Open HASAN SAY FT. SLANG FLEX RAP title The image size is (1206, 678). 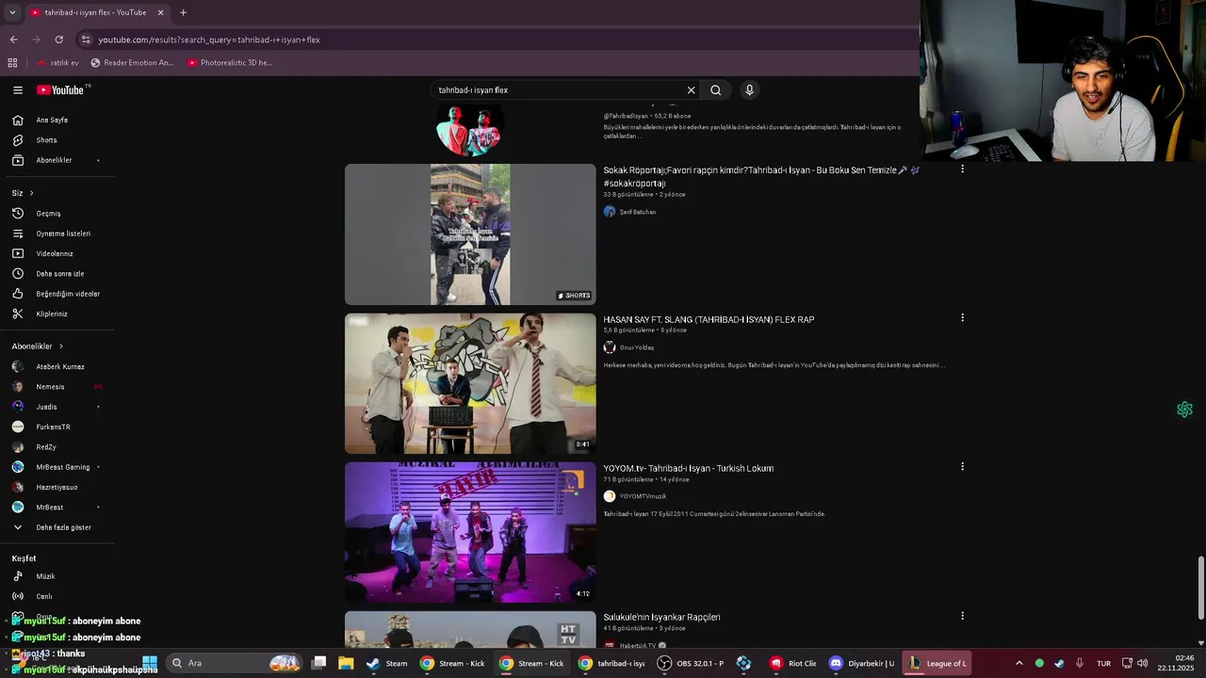pyautogui.click(x=709, y=319)
